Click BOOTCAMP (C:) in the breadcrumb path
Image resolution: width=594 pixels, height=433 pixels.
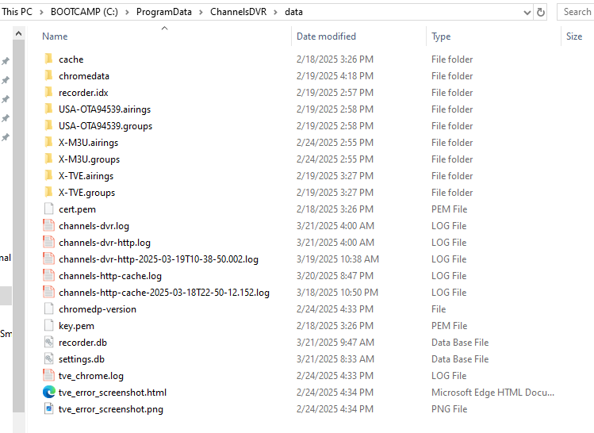pyautogui.click(x=80, y=12)
